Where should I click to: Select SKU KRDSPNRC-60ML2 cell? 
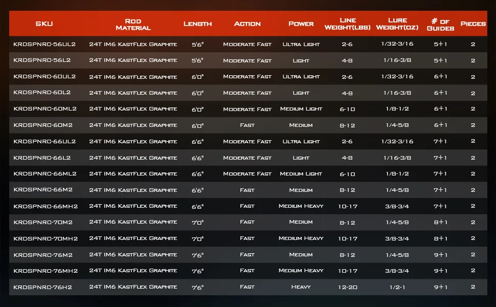pyautogui.click(x=45, y=109)
